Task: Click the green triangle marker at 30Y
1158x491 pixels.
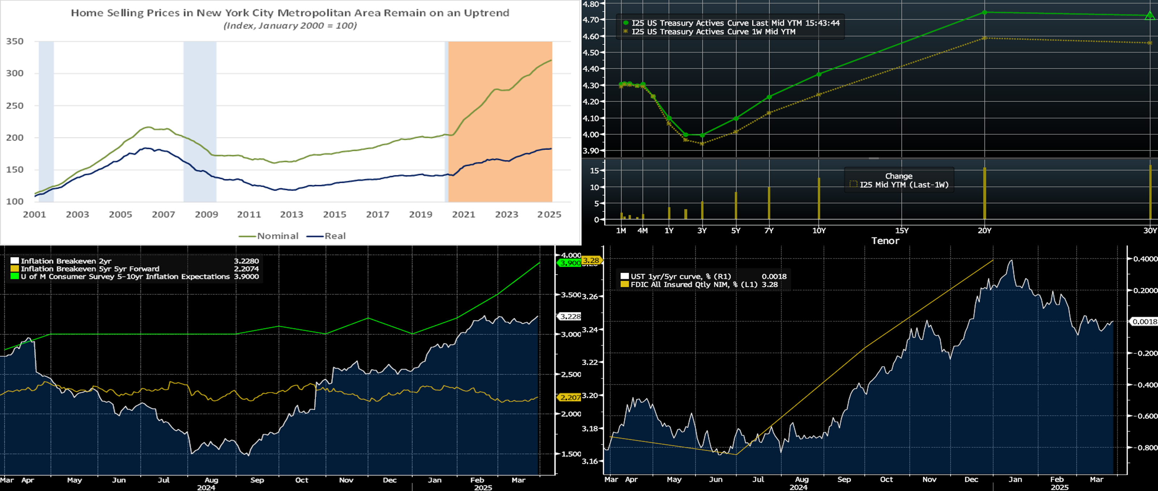Action: pyautogui.click(x=1150, y=16)
